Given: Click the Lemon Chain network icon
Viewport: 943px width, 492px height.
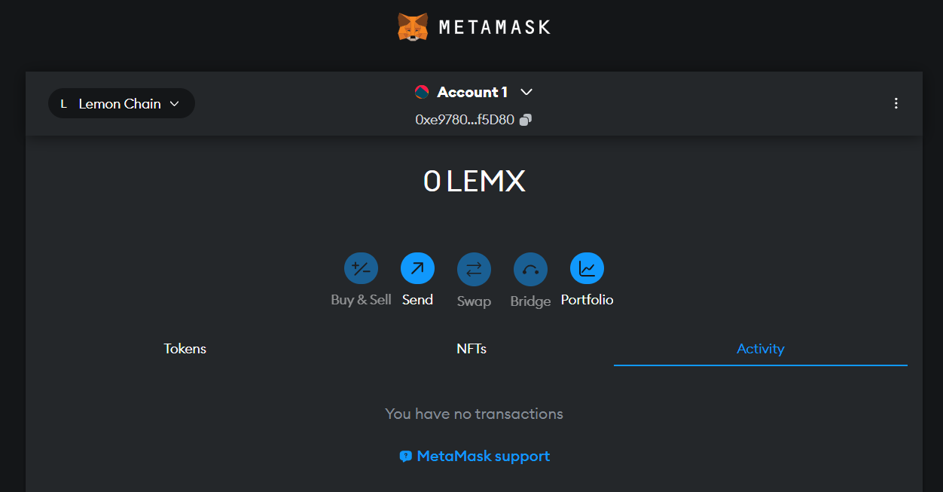Looking at the screenshot, I should pos(63,103).
